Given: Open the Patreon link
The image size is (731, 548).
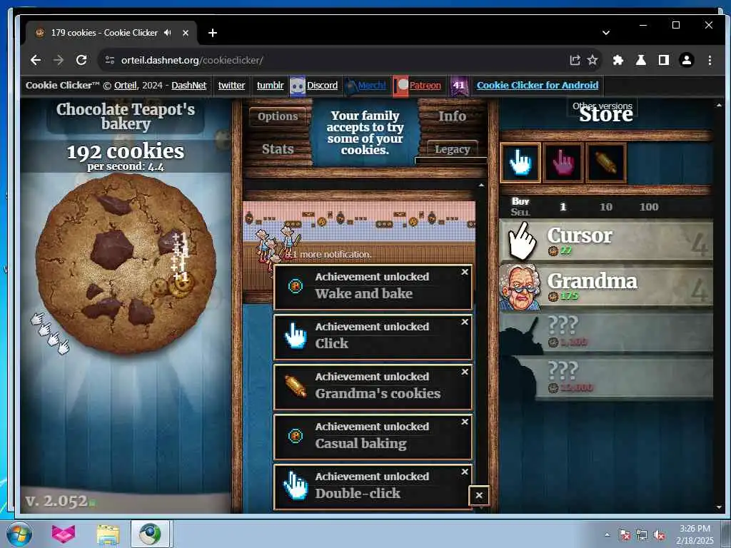Looking at the screenshot, I should [x=425, y=86].
